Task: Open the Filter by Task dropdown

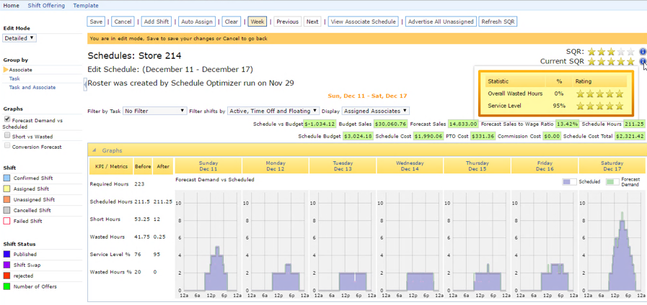Action: coord(155,111)
